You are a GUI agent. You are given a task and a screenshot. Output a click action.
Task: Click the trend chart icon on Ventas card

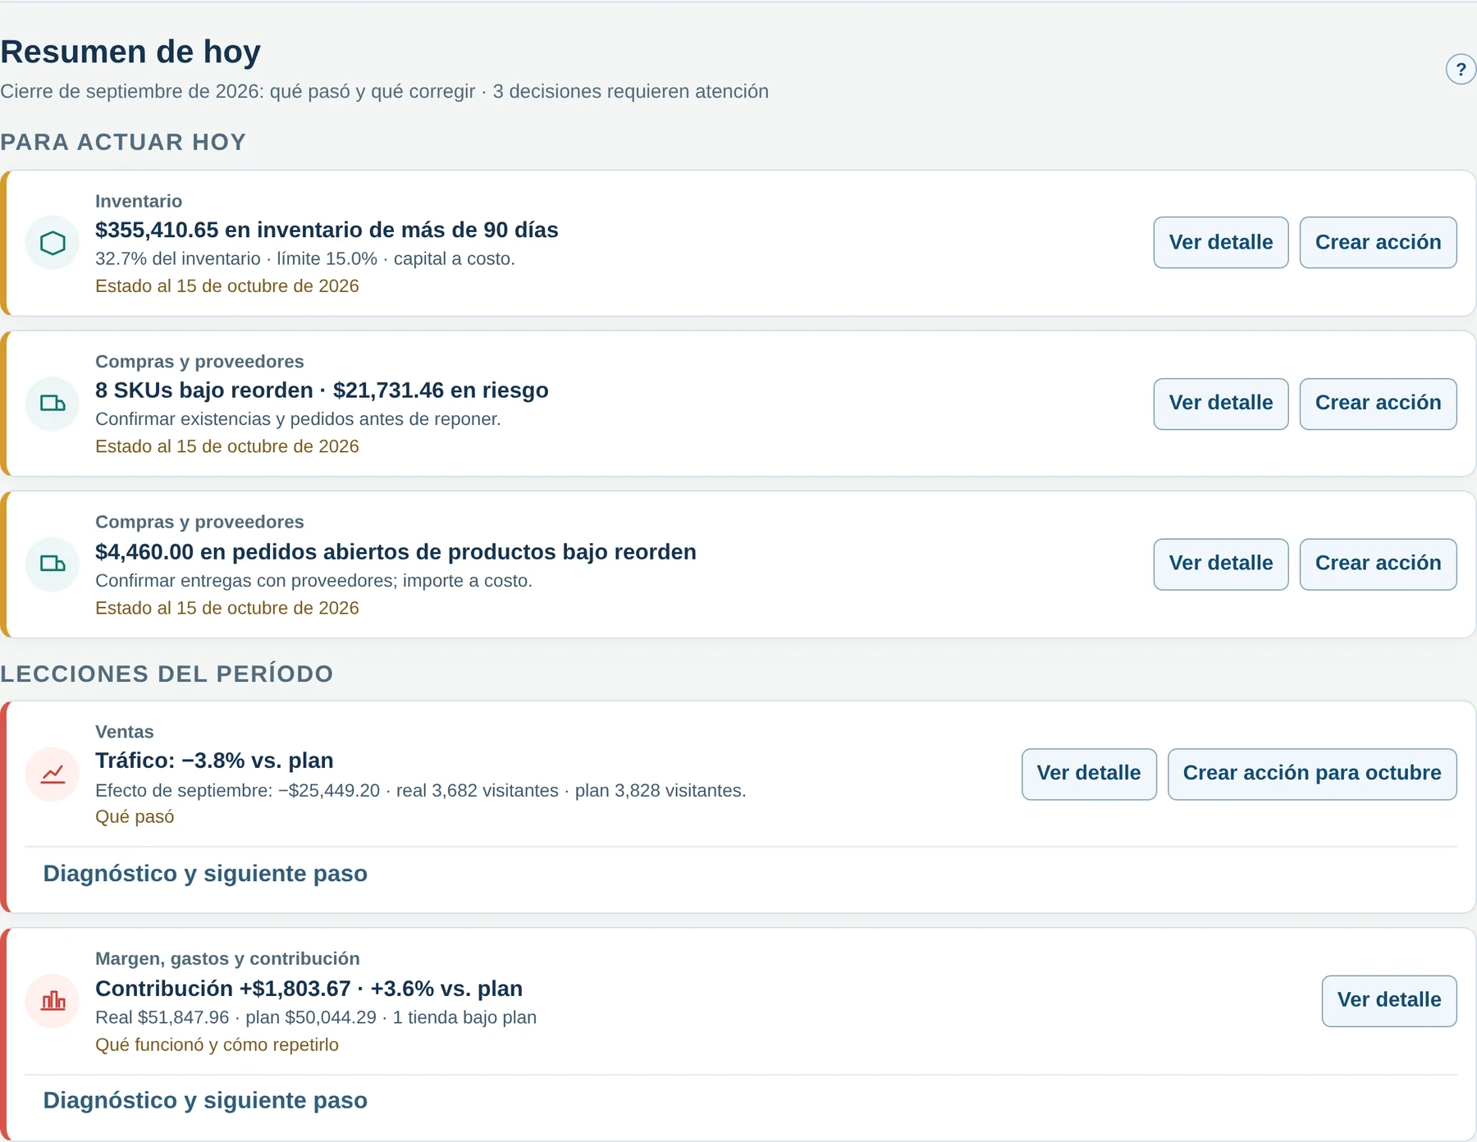53,774
